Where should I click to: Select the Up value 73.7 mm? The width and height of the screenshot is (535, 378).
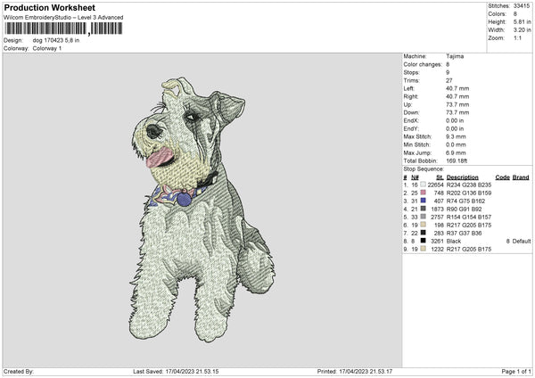point(457,104)
